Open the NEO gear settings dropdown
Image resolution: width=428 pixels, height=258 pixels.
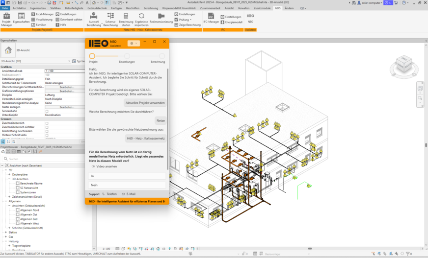pyautogui.click(x=134, y=43)
